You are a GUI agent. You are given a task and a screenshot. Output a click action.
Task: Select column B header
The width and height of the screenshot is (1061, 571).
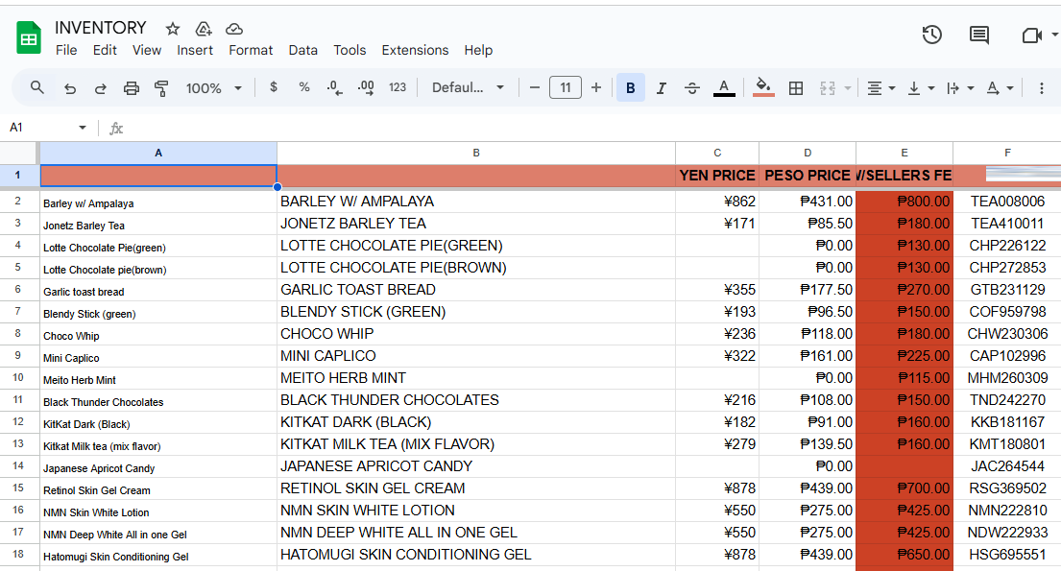[x=476, y=153]
